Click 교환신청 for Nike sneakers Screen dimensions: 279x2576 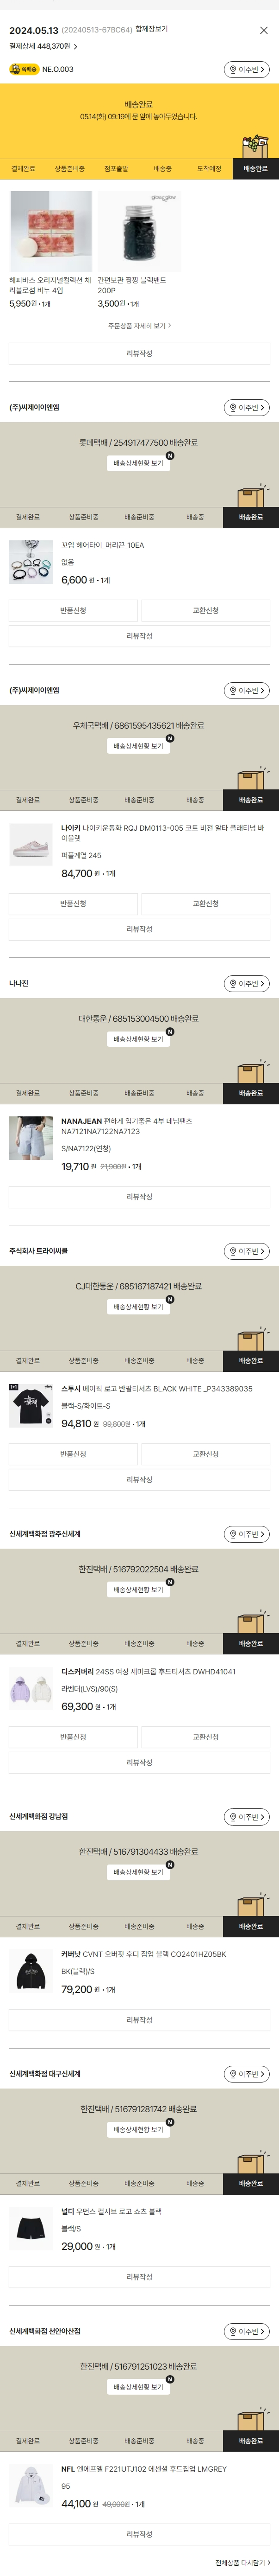pyautogui.click(x=205, y=903)
